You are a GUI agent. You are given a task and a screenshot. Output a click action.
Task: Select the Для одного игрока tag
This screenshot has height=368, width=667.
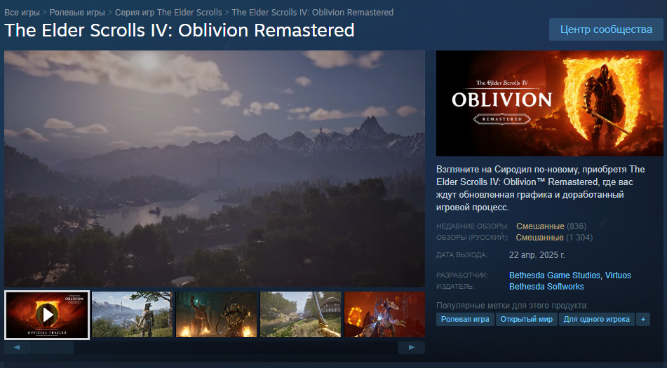596,319
